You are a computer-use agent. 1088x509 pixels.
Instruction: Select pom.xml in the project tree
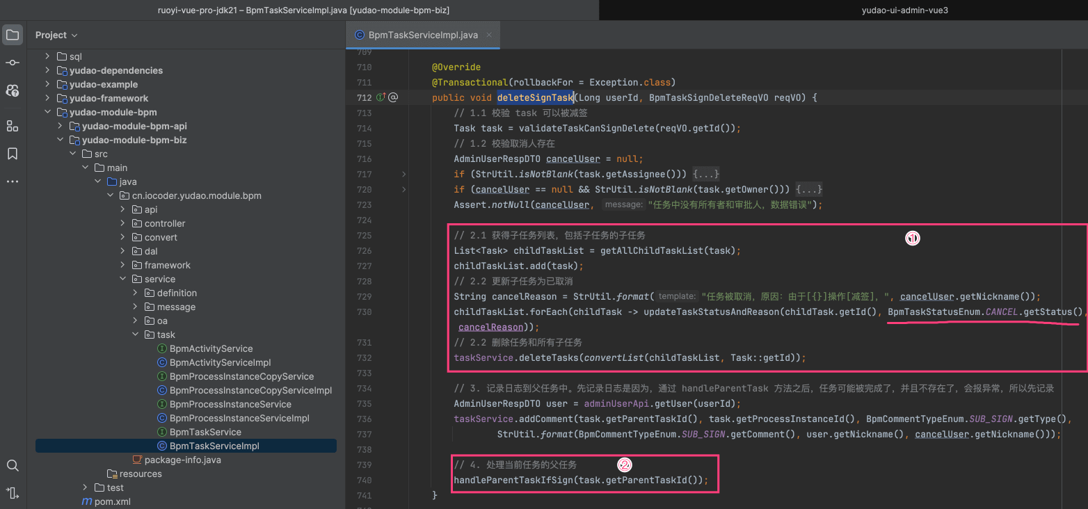(x=112, y=501)
